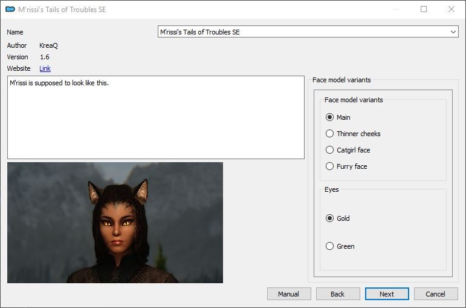Click the author name KreaQ

[x=49, y=45]
